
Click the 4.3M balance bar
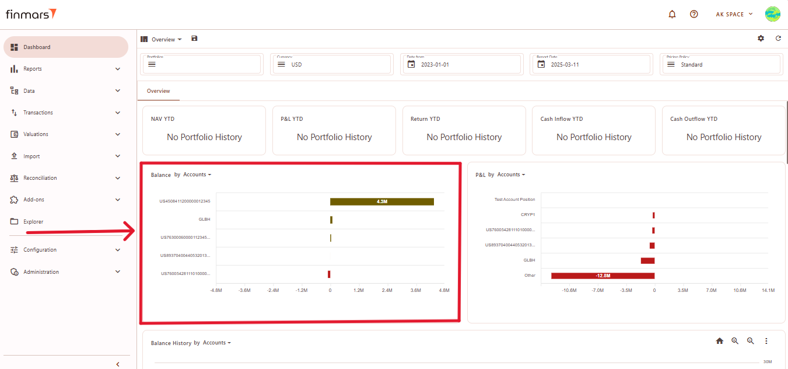[x=381, y=201]
